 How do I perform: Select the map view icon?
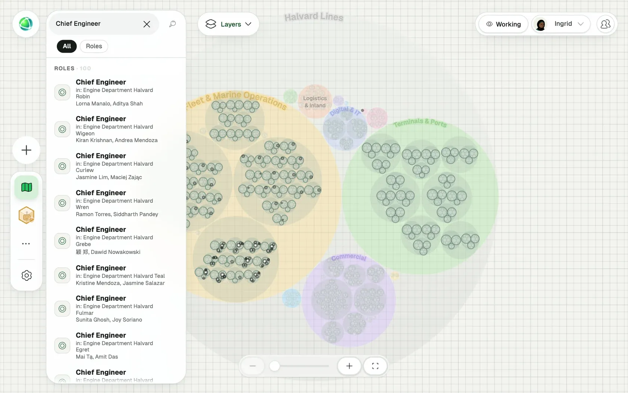tap(27, 187)
